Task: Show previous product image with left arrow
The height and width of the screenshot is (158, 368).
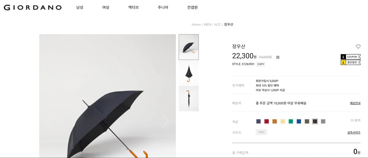Action: (50, 122)
